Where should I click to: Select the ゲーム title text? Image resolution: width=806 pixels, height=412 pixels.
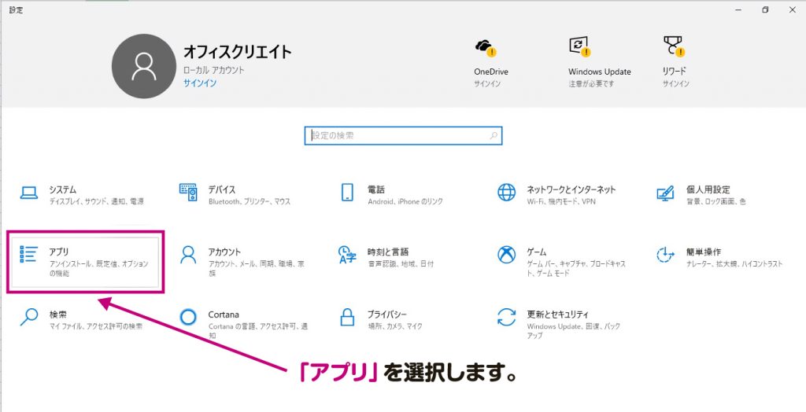[537, 252]
